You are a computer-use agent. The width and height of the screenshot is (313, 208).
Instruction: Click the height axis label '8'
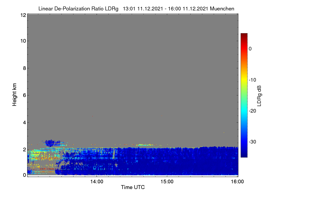(24, 68)
